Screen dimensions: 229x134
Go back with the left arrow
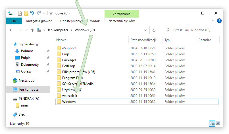11,30
